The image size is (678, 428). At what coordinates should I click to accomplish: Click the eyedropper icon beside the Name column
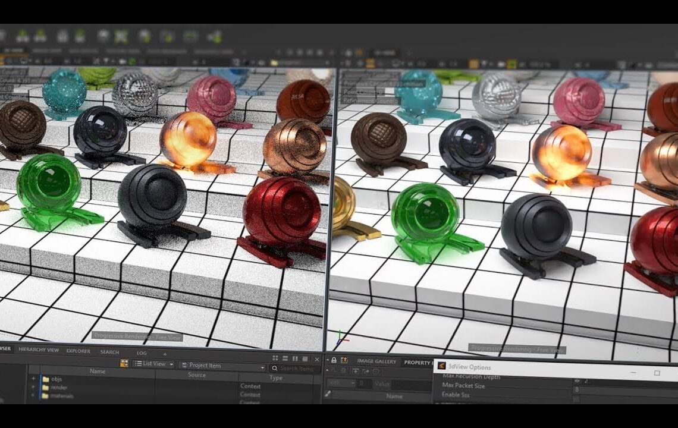click(328, 394)
